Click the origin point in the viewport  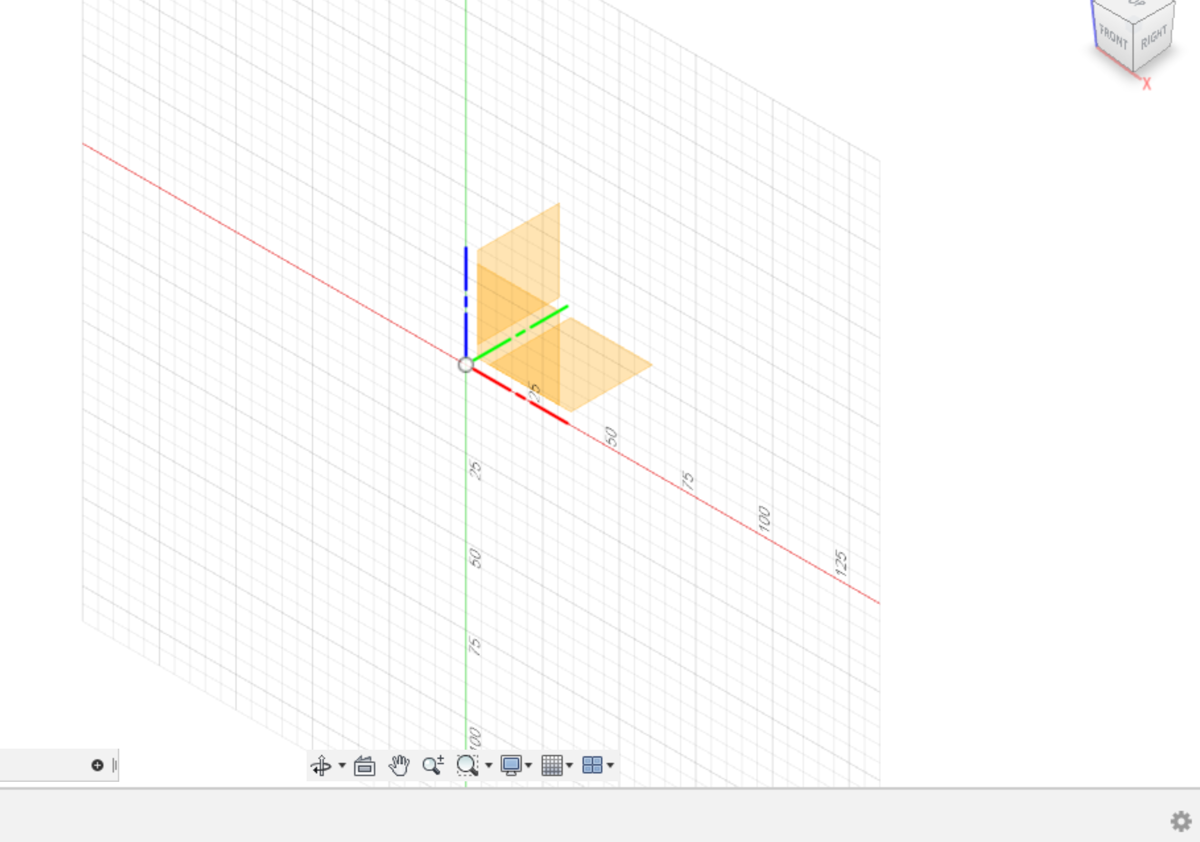466,364
